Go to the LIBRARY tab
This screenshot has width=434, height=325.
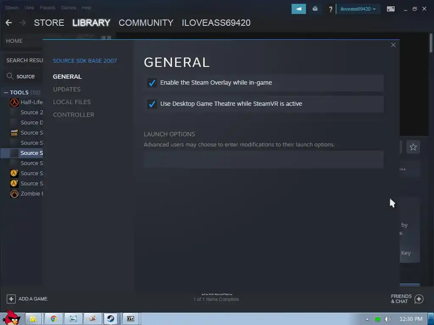[x=91, y=23]
